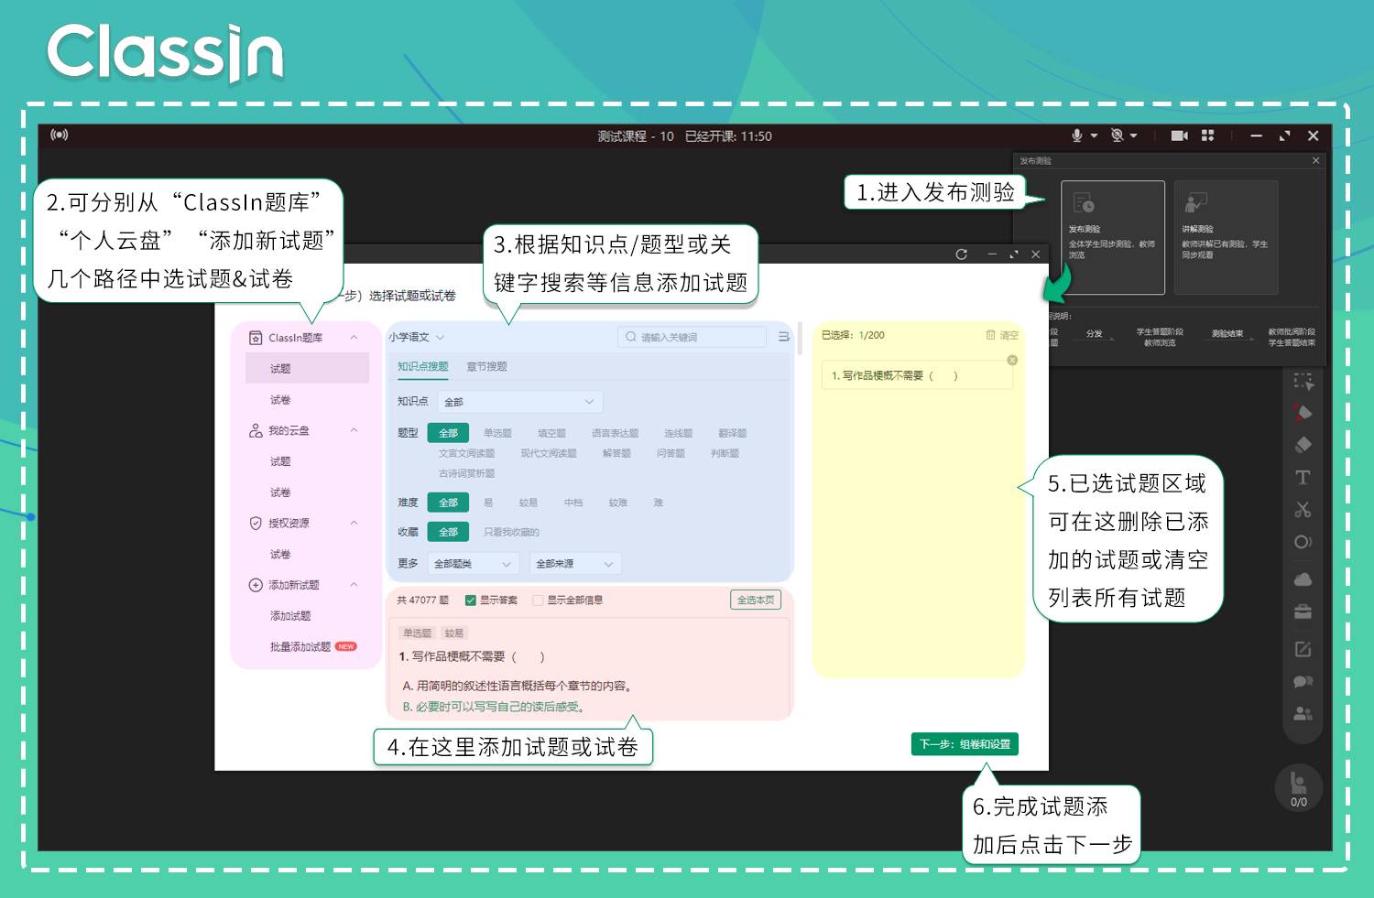Click the scrollbar right of the filter panel
Image resolution: width=1374 pixels, height=898 pixels.
(800, 337)
